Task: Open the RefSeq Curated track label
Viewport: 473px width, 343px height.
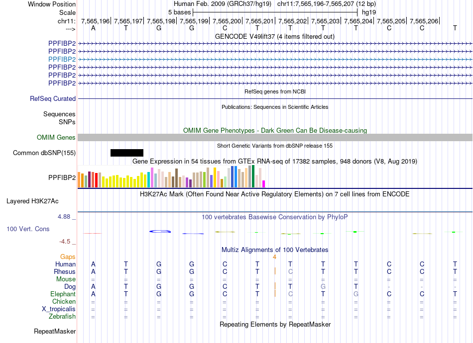Action: tap(53, 98)
